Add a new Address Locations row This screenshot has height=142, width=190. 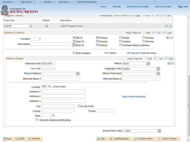point(167,38)
